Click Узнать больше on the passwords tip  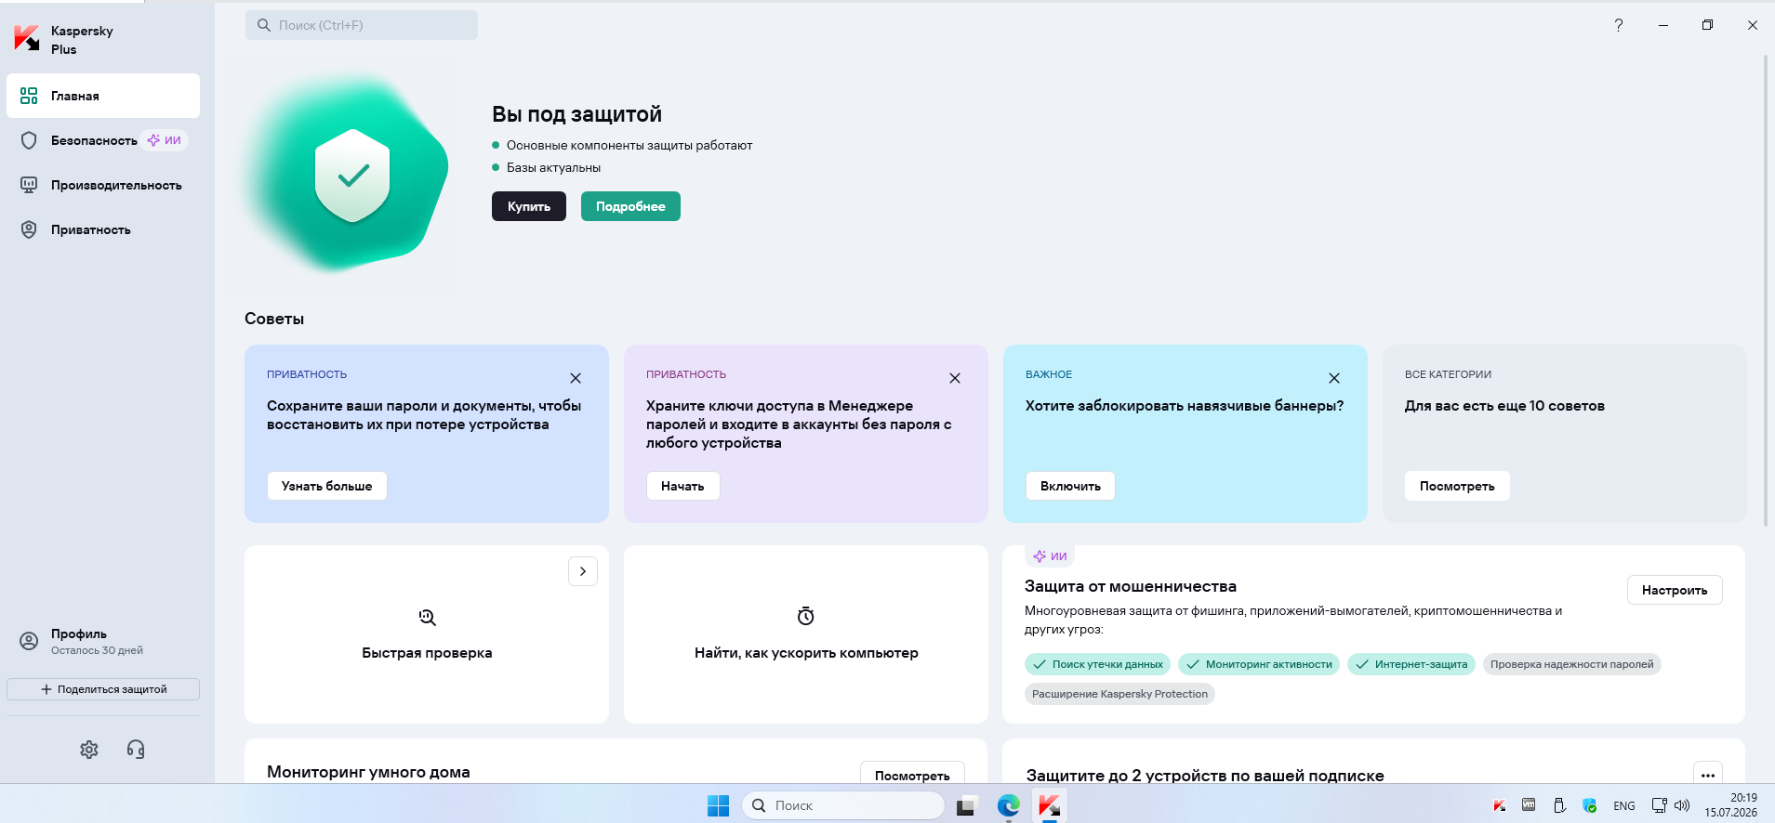point(327,486)
